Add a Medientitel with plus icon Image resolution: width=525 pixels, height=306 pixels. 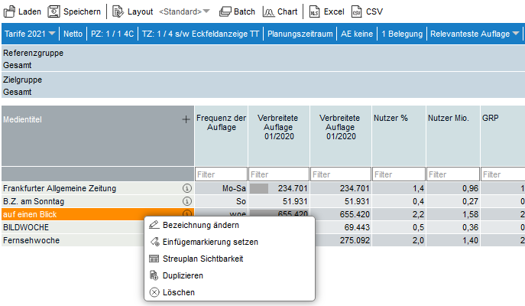185,120
